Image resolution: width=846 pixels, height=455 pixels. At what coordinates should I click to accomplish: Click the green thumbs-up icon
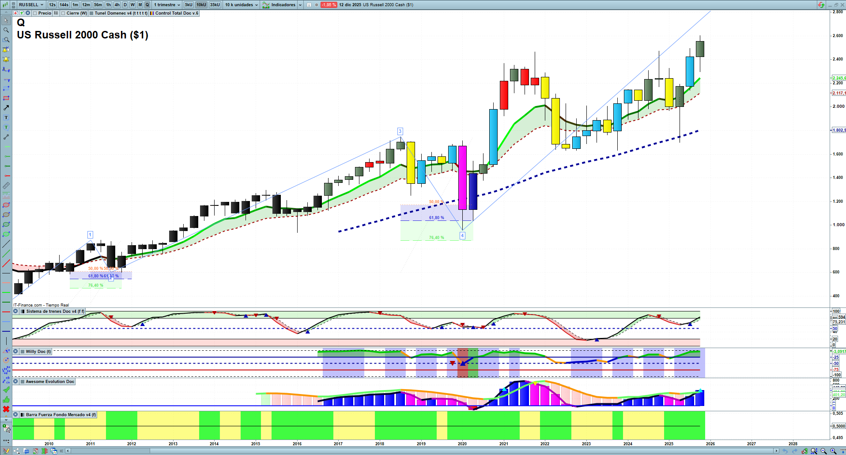(x=6, y=399)
